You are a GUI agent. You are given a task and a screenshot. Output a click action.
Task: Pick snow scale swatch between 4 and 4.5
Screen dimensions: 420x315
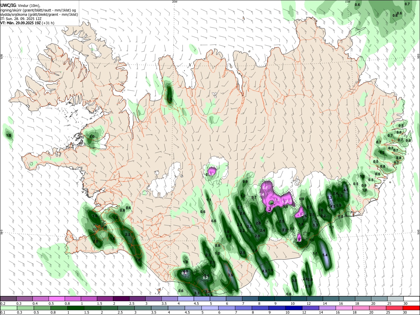[x=185, y=299]
